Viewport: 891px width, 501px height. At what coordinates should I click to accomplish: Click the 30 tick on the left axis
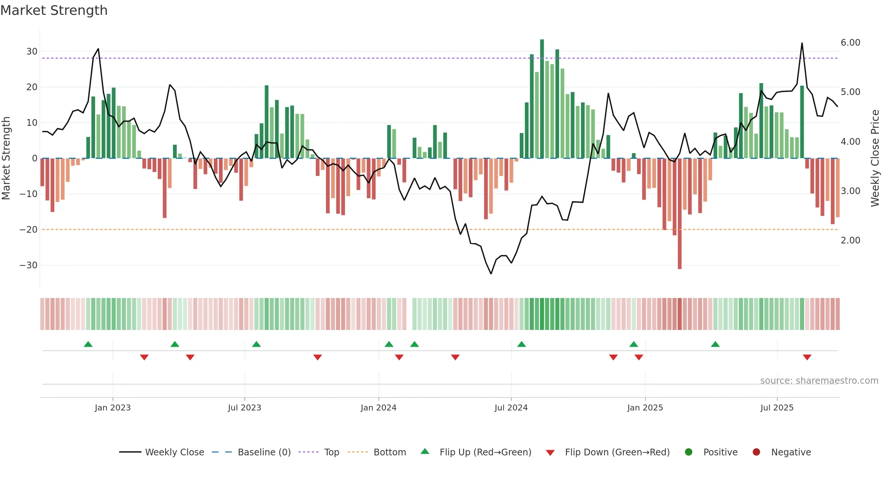(x=32, y=51)
